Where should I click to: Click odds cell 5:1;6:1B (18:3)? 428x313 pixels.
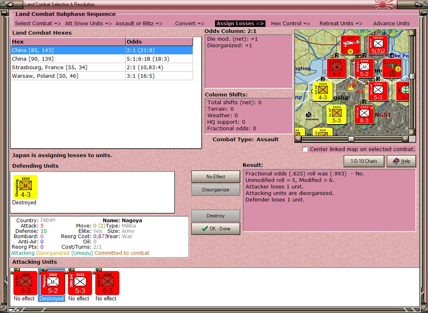(x=159, y=59)
